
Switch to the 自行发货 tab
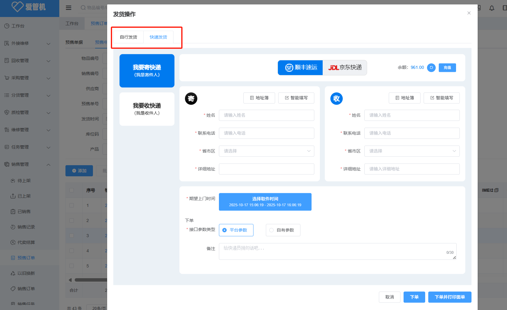pos(128,37)
